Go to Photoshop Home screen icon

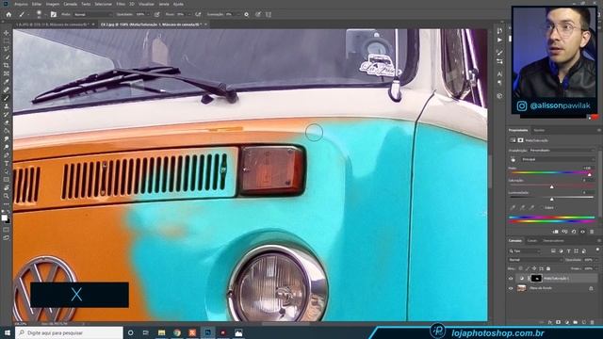pyautogui.click(x=8, y=14)
